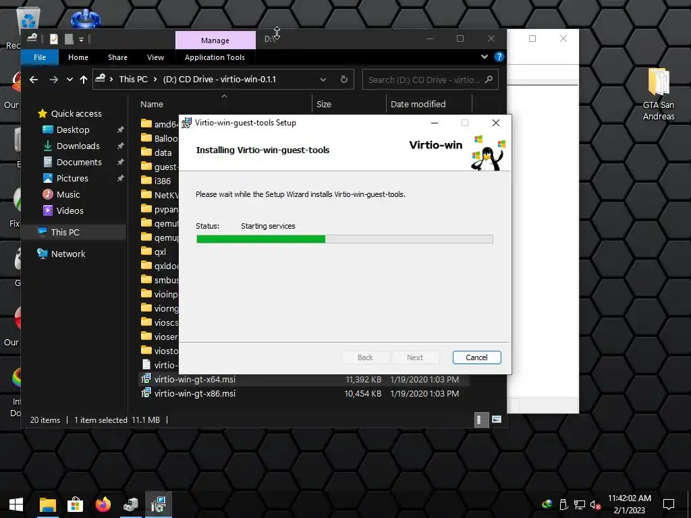
Task: Cancel the Virtio-win-guest-tools installation
Action: [x=477, y=357]
